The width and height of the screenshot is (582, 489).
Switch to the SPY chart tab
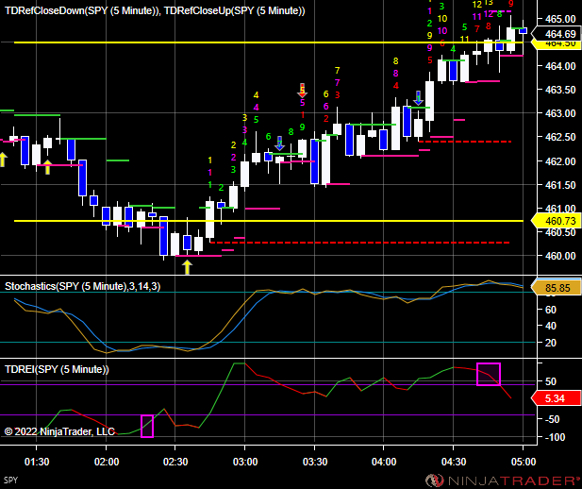click(x=10, y=481)
